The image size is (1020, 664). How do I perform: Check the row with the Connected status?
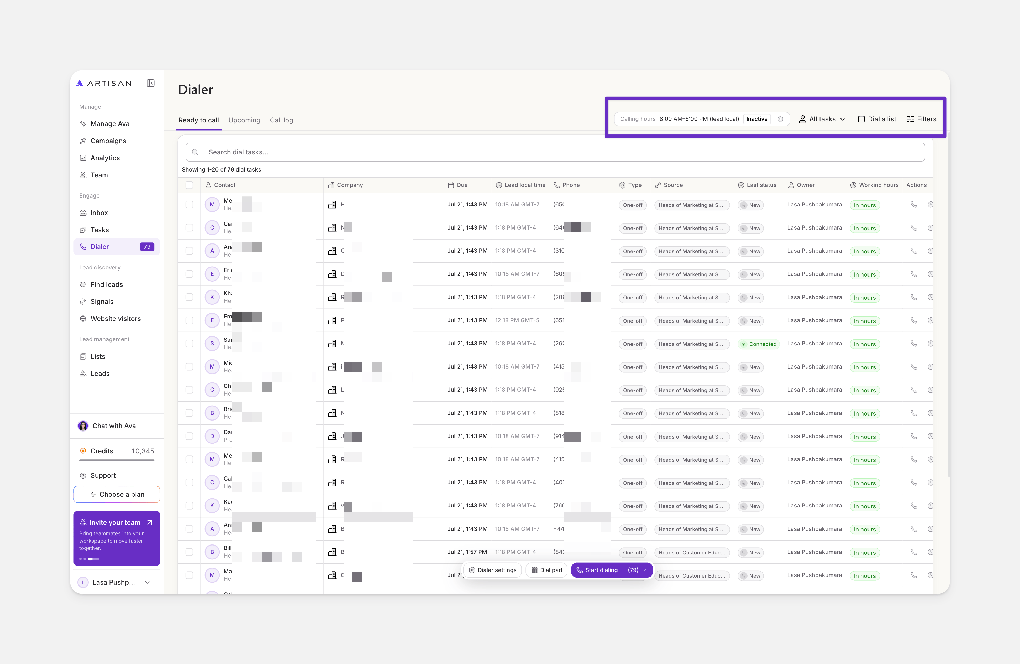coord(190,344)
